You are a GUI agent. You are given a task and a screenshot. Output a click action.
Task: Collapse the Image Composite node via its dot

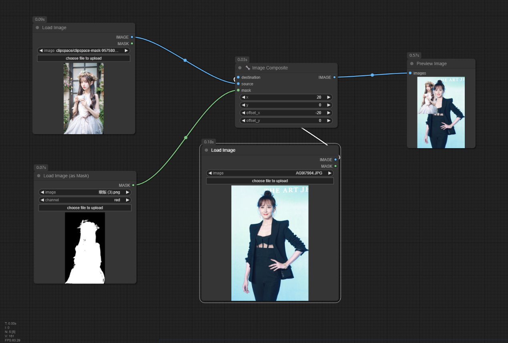240,68
